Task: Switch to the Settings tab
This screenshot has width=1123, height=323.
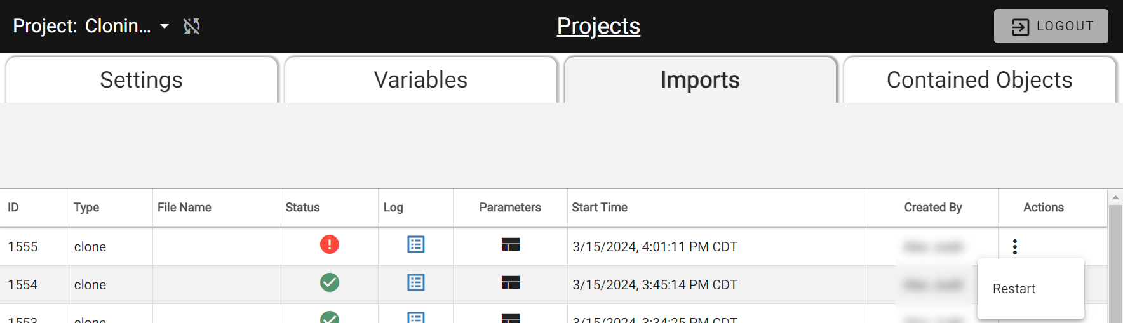Action: coord(142,80)
